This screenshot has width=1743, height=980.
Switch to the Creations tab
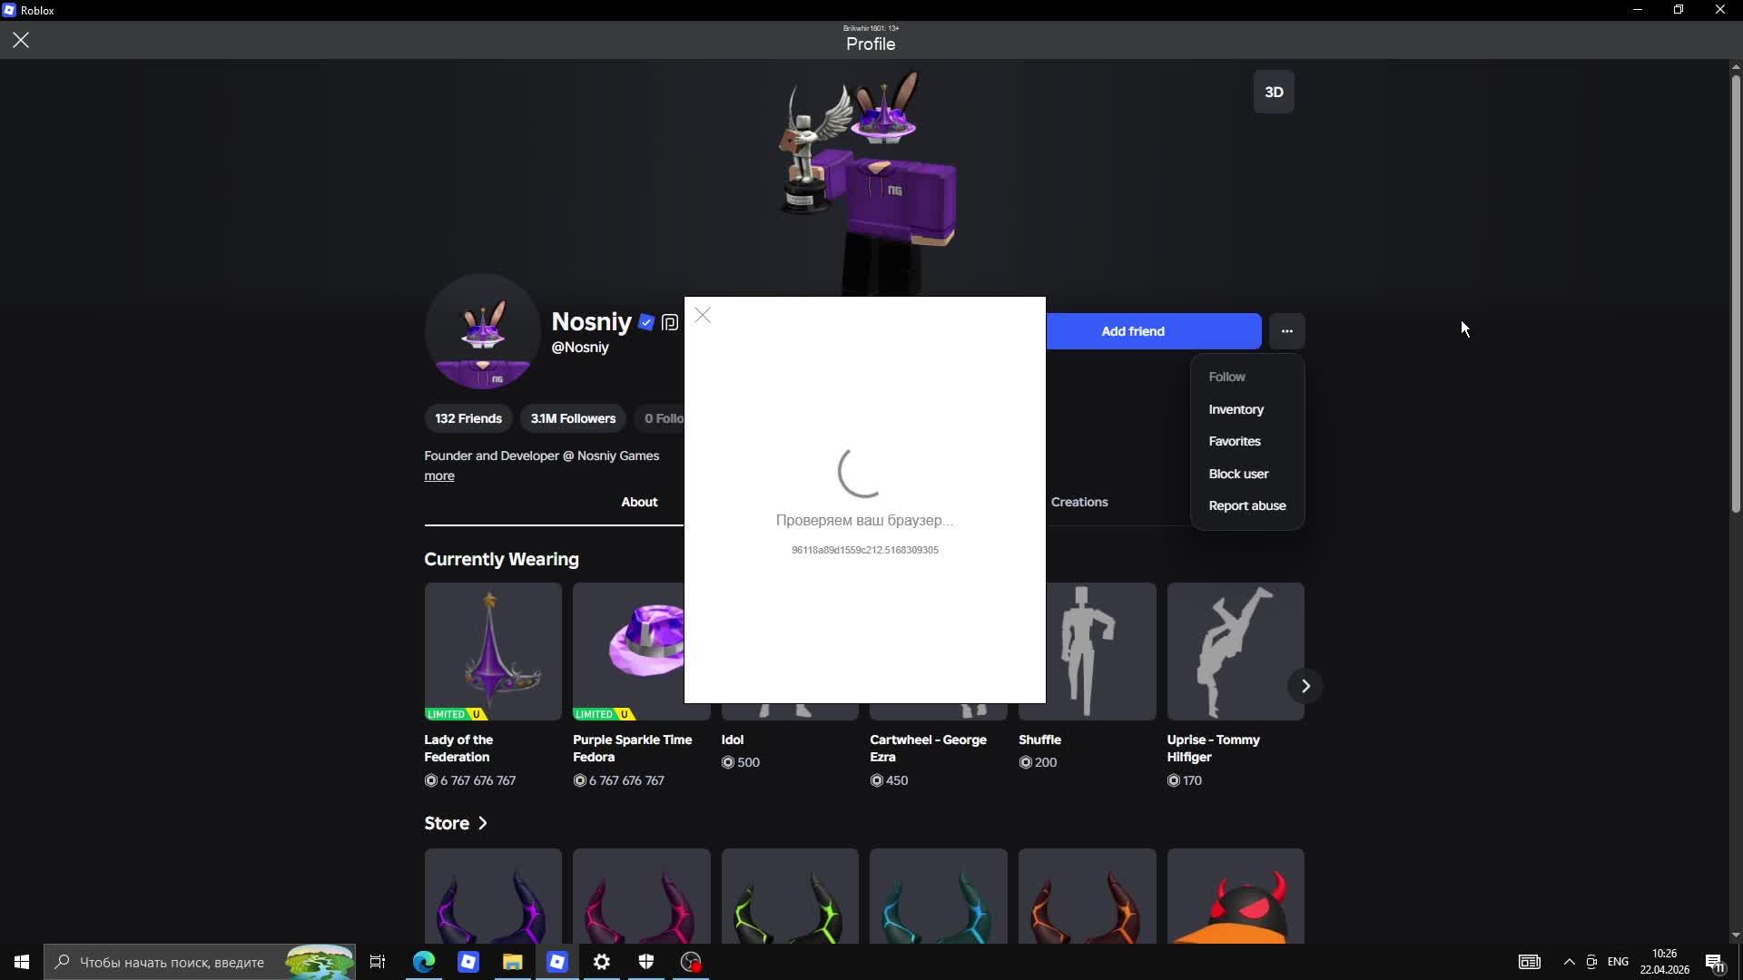1079,502
